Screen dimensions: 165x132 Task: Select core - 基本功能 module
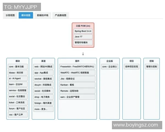pos(18,67)
